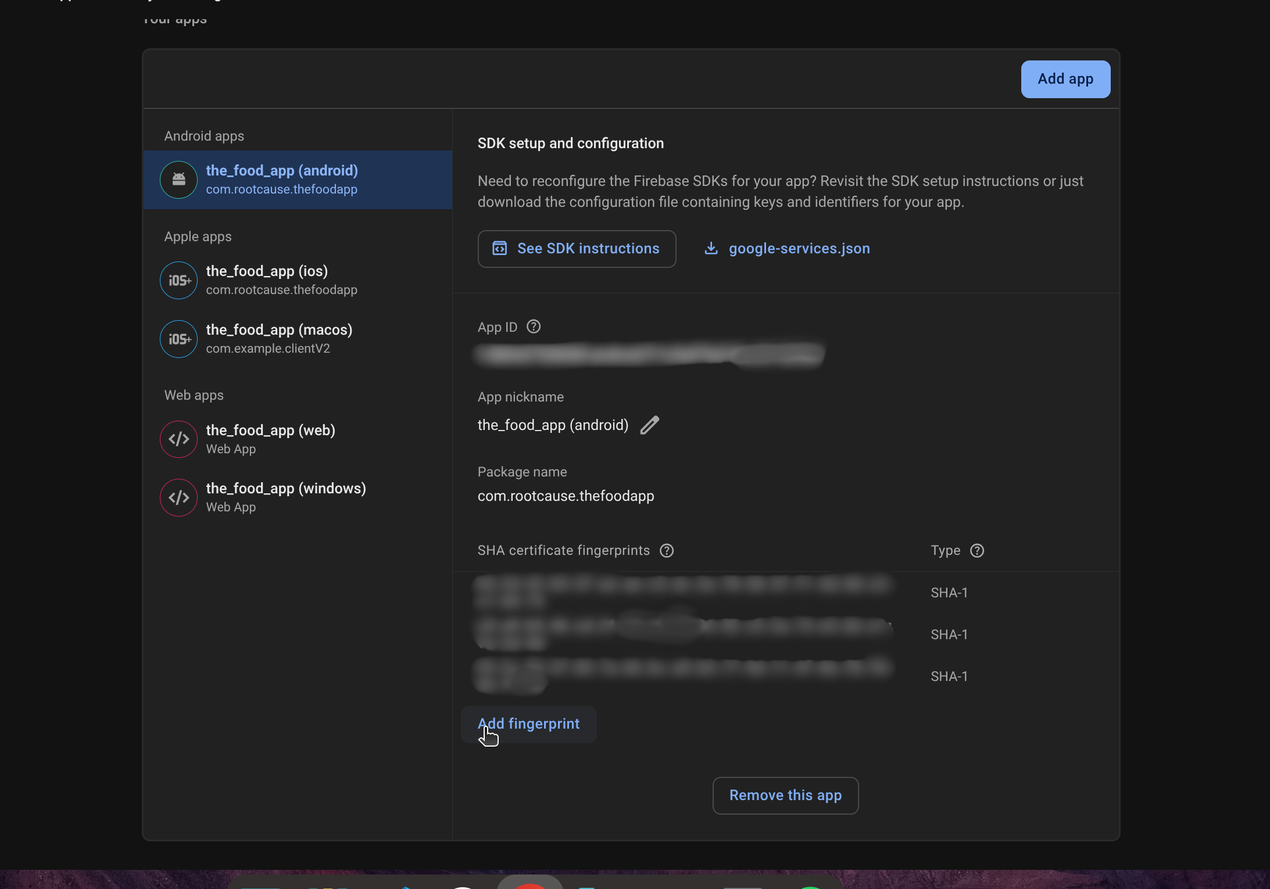Open the Type column help icon

click(x=977, y=550)
